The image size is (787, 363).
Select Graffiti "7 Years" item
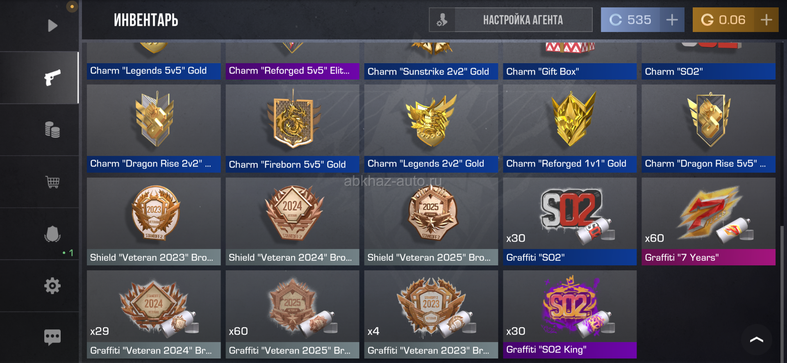tap(708, 221)
